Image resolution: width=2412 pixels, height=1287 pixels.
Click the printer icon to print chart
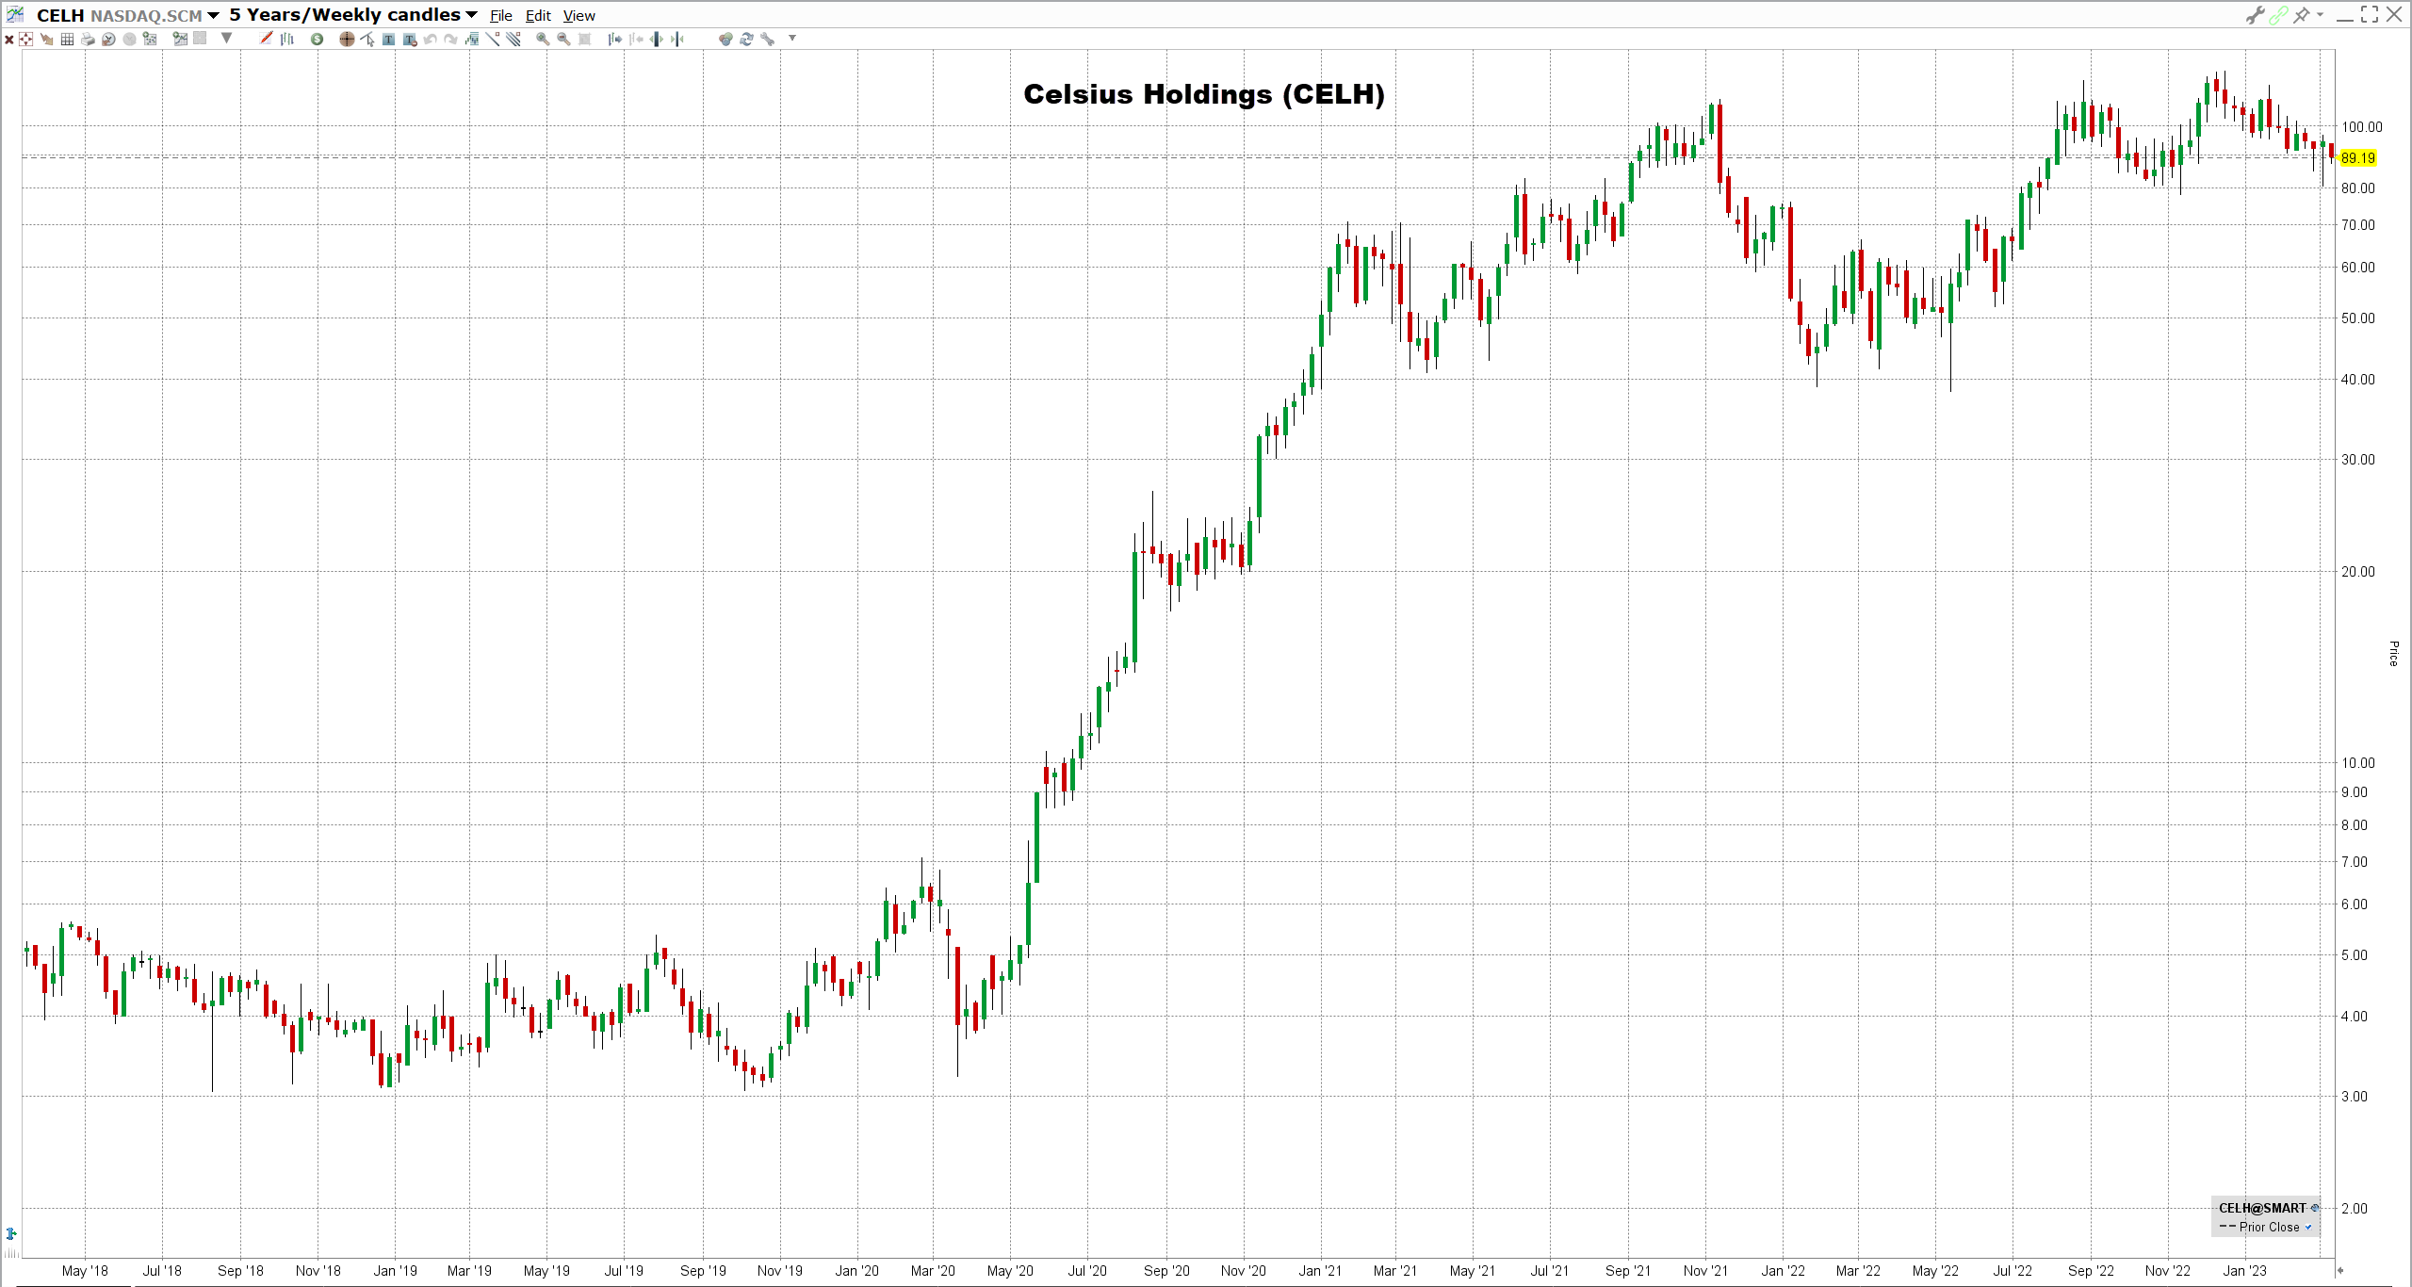pyautogui.click(x=88, y=40)
